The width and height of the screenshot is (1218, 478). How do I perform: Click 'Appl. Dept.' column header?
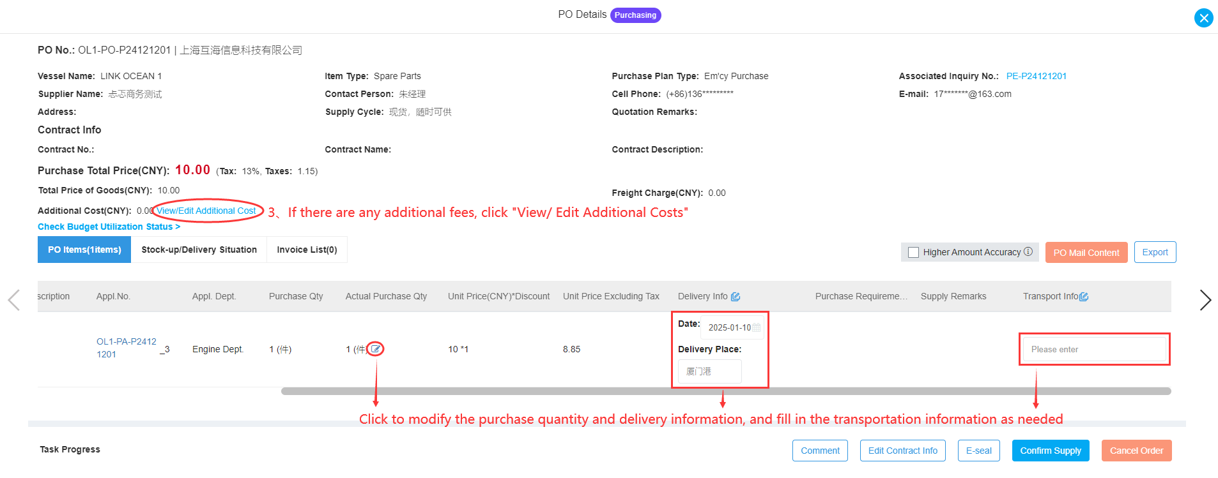click(x=214, y=296)
